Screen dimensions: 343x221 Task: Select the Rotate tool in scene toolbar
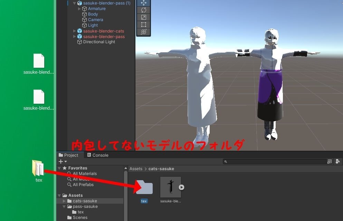click(x=143, y=10)
